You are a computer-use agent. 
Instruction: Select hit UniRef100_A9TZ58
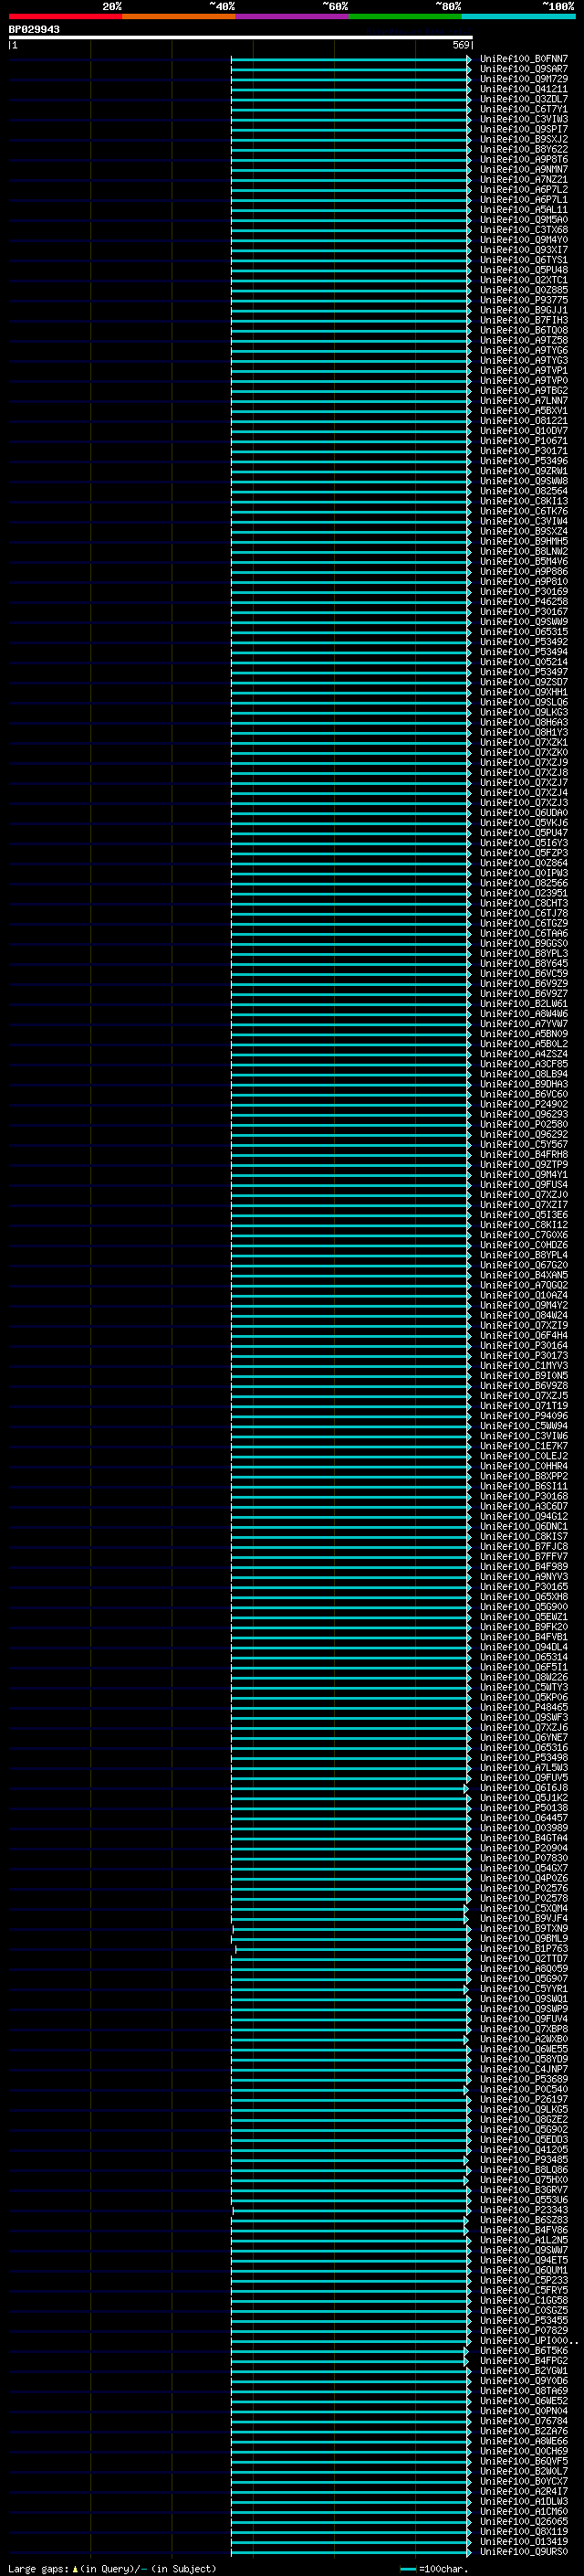(x=523, y=340)
